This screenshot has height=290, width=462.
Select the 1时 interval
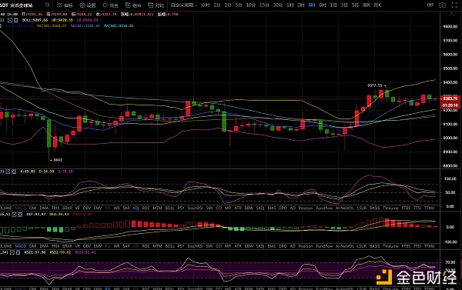(290, 5)
